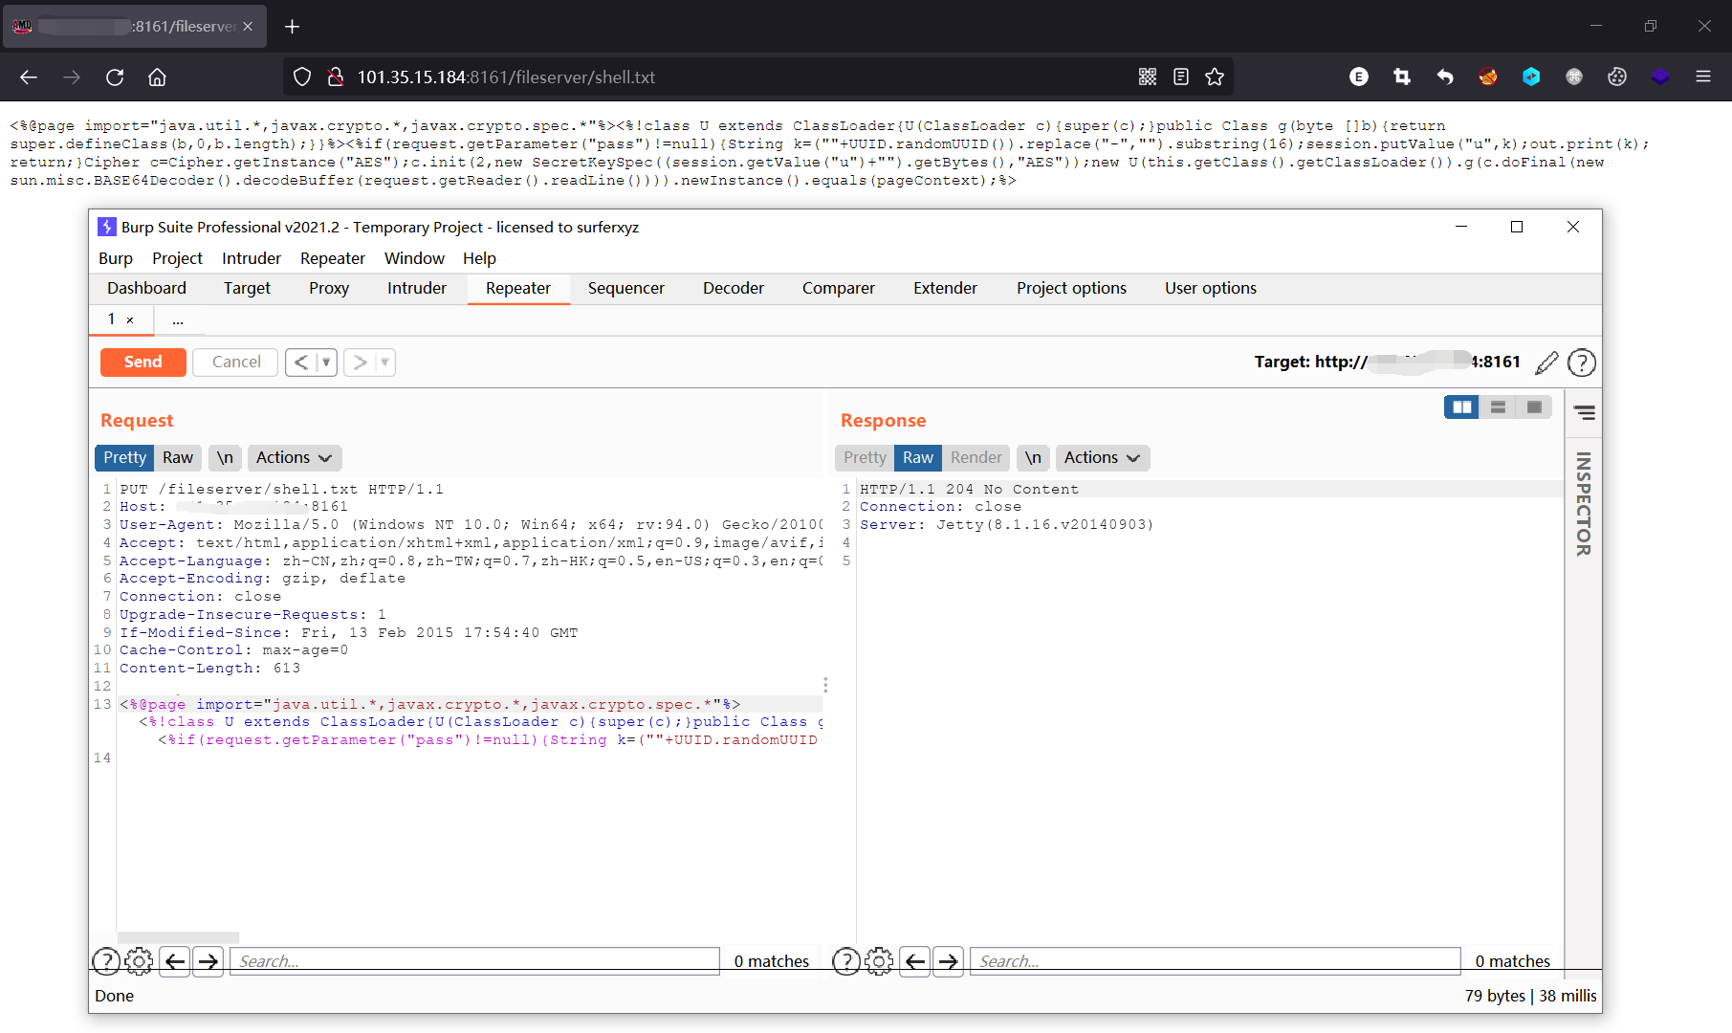Click the browser address bar URL
Screen dimensions: 1732x1033
[506, 77]
